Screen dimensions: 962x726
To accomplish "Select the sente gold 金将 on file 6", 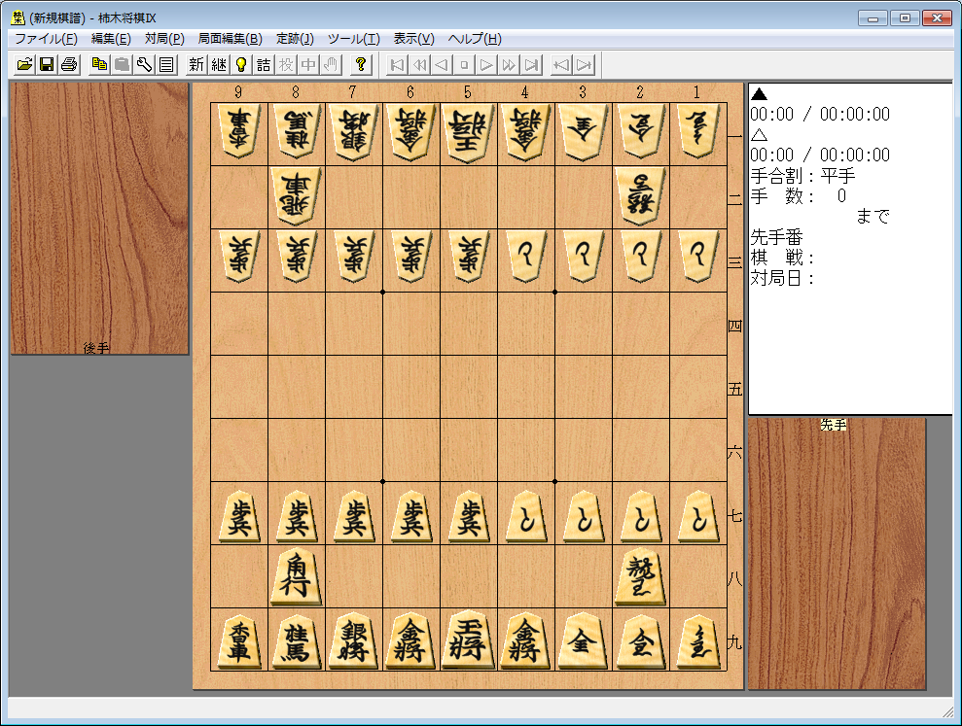I will [x=410, y=640].
